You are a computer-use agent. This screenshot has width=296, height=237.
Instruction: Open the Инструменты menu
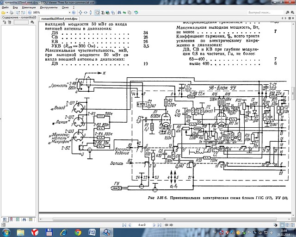click(x=49, y=7)
